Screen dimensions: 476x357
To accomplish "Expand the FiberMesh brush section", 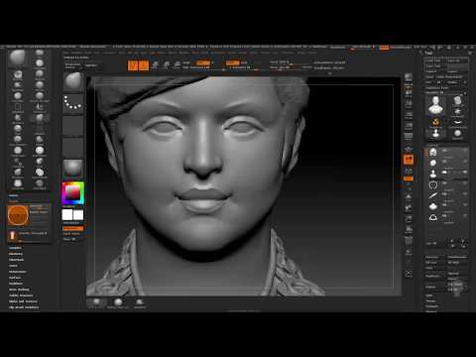I will click(16, 260).
